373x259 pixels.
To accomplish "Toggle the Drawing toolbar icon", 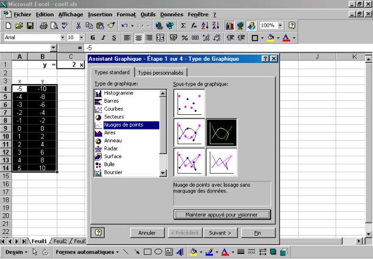I will click(251, 26).
